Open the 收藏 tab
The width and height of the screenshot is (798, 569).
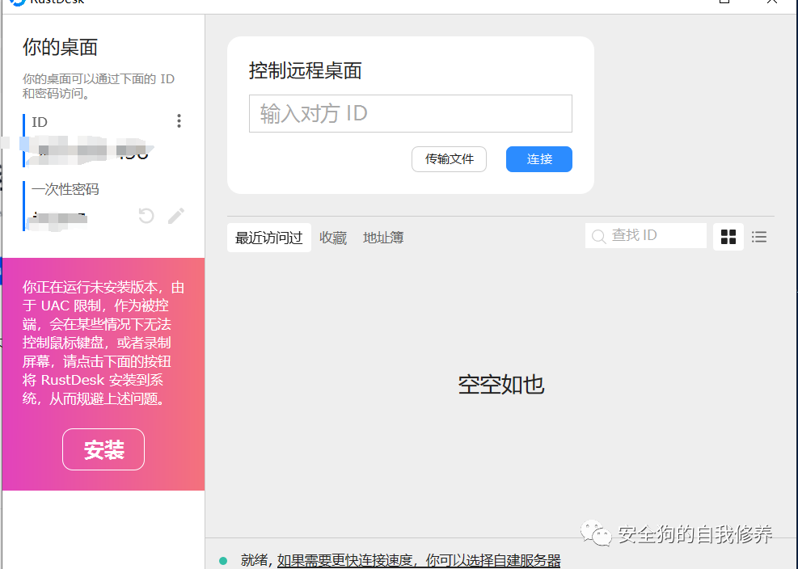click(333, 238)
